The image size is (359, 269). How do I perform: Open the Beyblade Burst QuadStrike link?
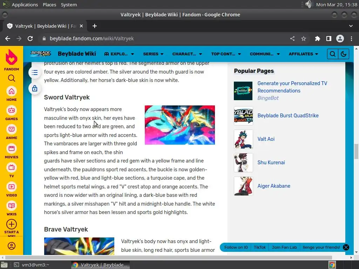pos(288,116)
